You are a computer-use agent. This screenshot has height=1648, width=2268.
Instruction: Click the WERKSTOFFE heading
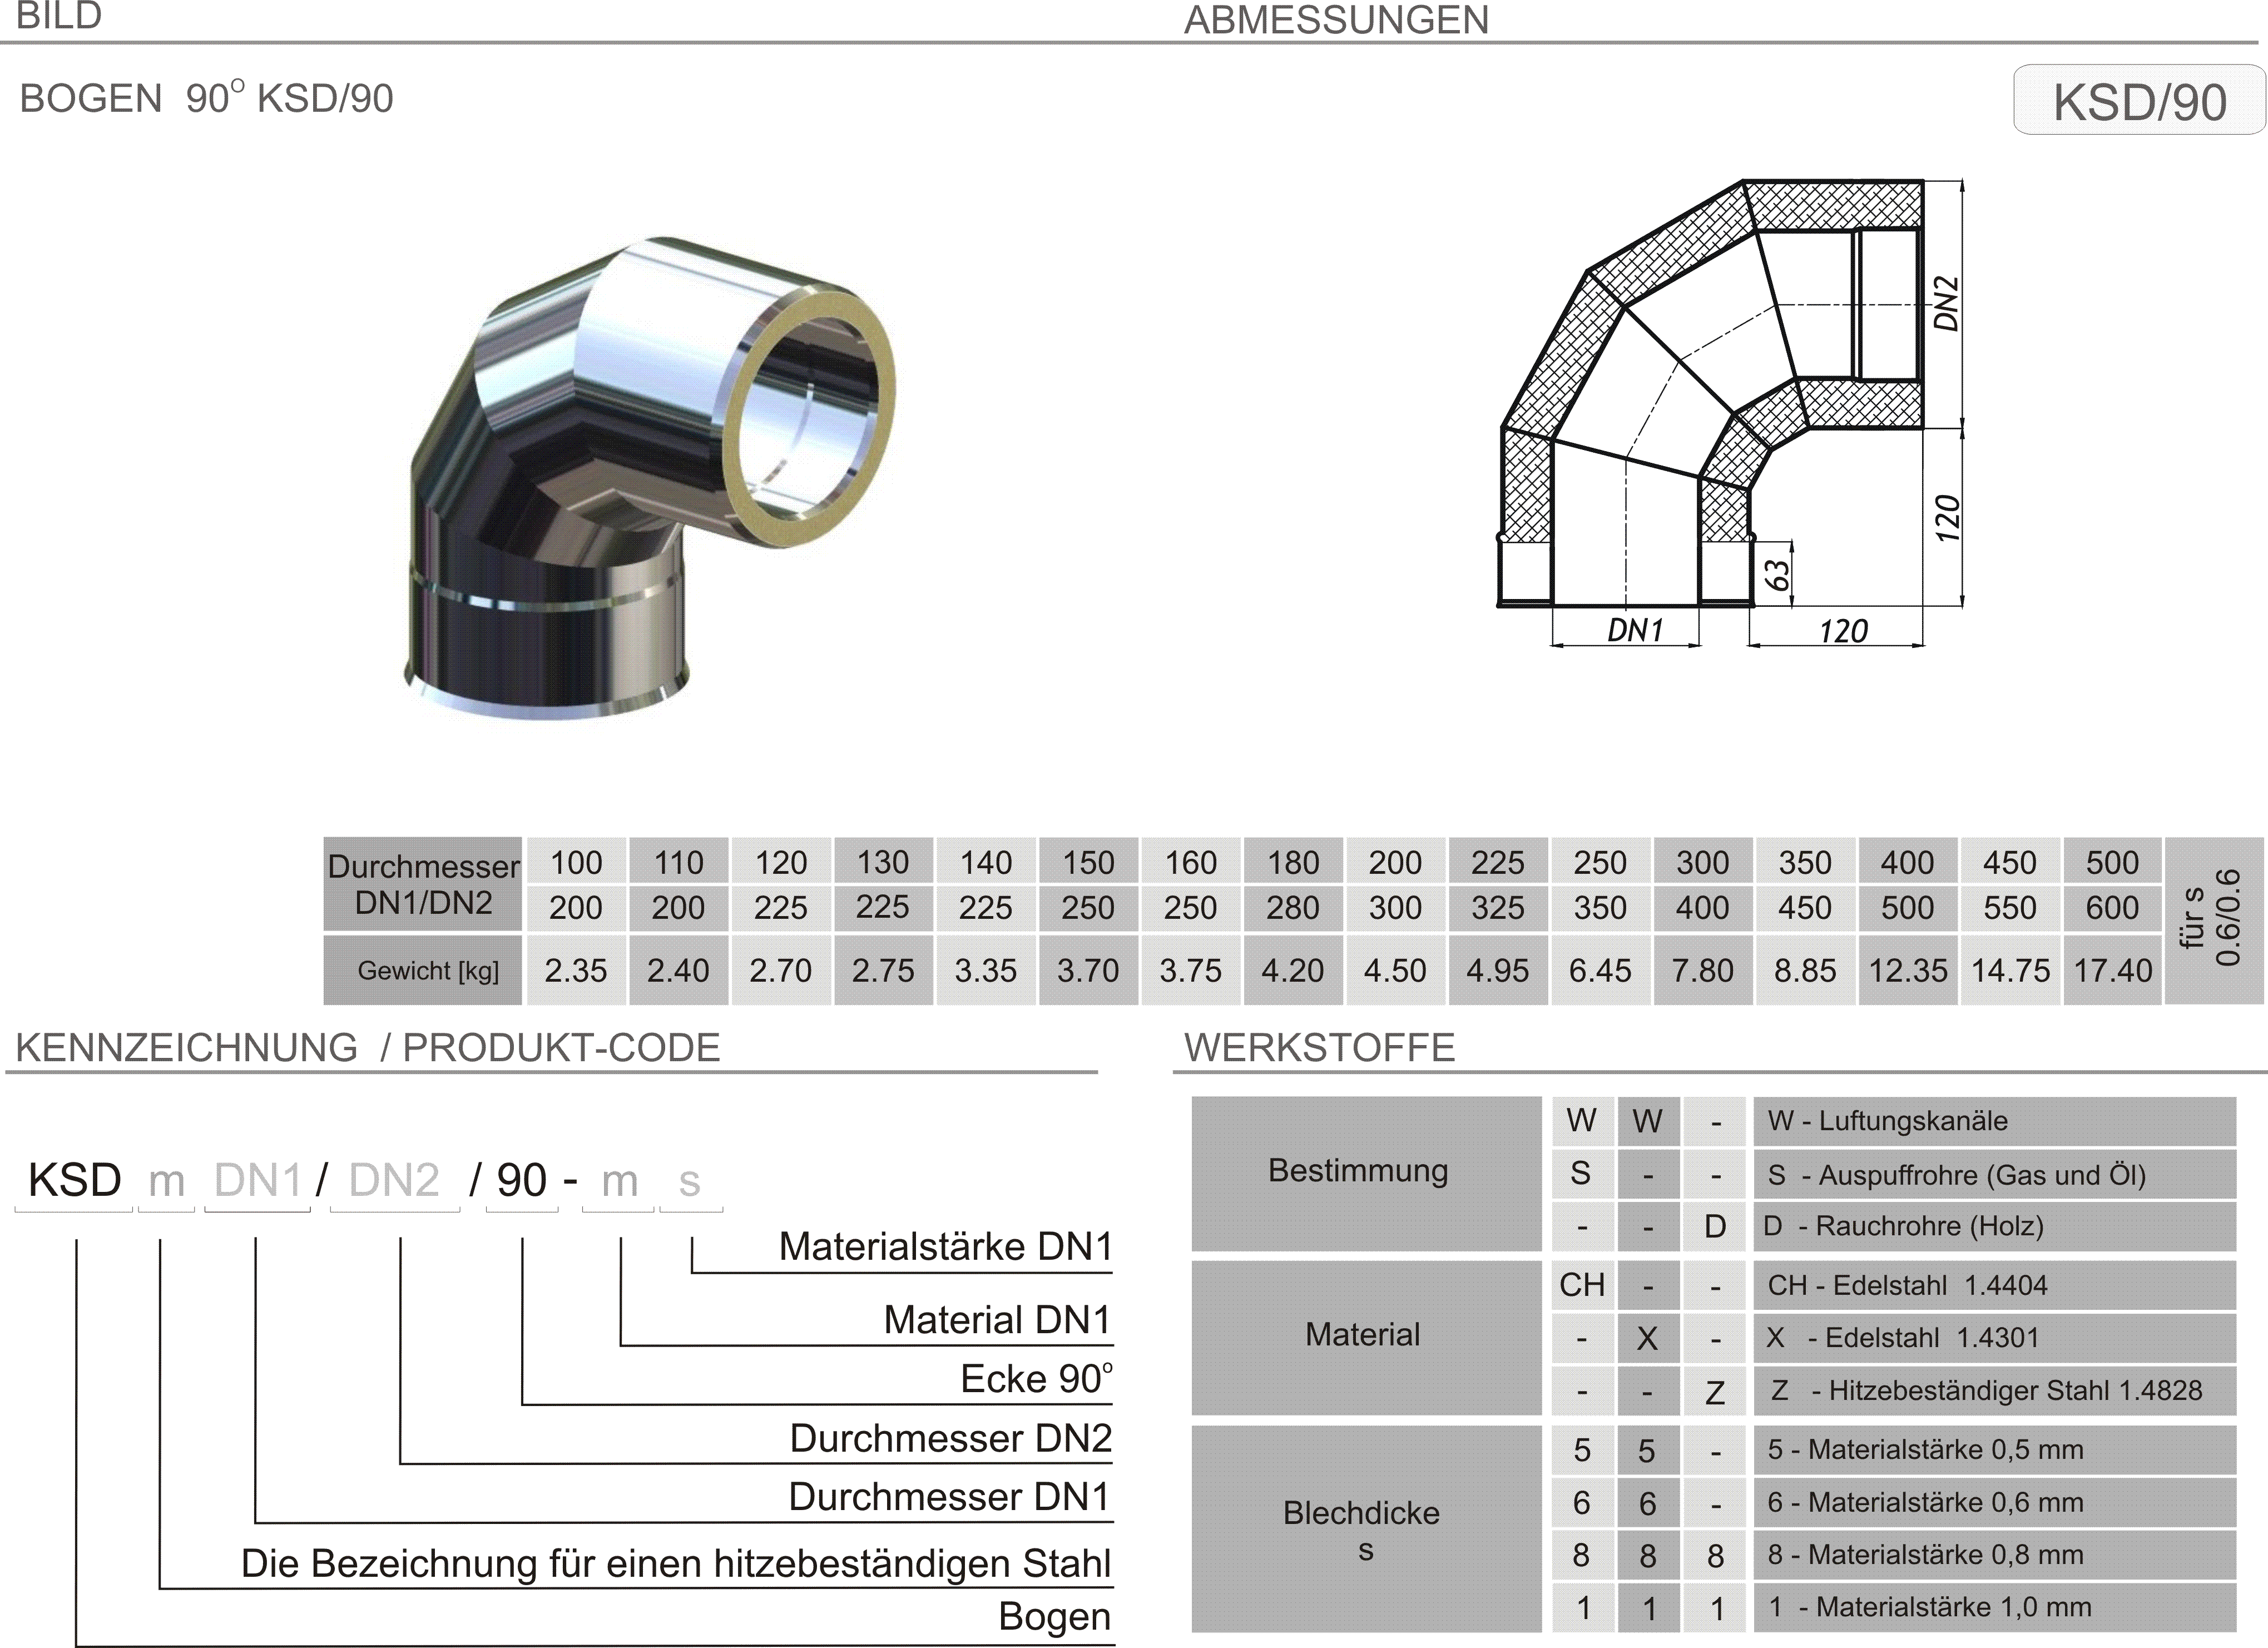[x=1319, y=1047]
